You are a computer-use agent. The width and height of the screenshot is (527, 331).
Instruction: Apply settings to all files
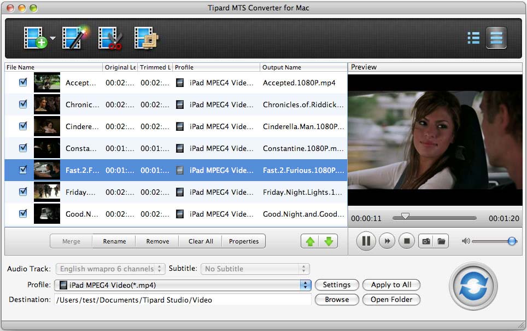click(391, 285)
